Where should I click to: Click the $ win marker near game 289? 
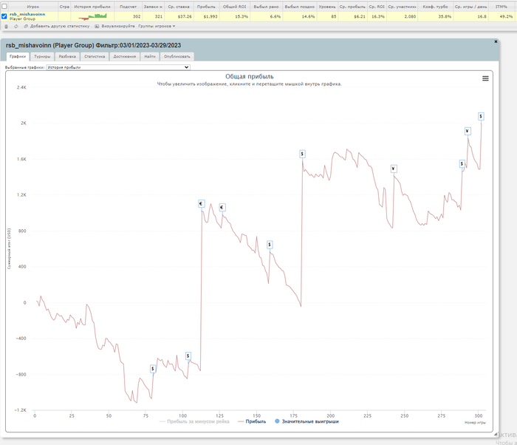(462, 164)
